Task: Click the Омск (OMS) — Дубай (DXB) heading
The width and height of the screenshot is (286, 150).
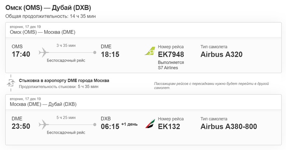Action: 48,7
